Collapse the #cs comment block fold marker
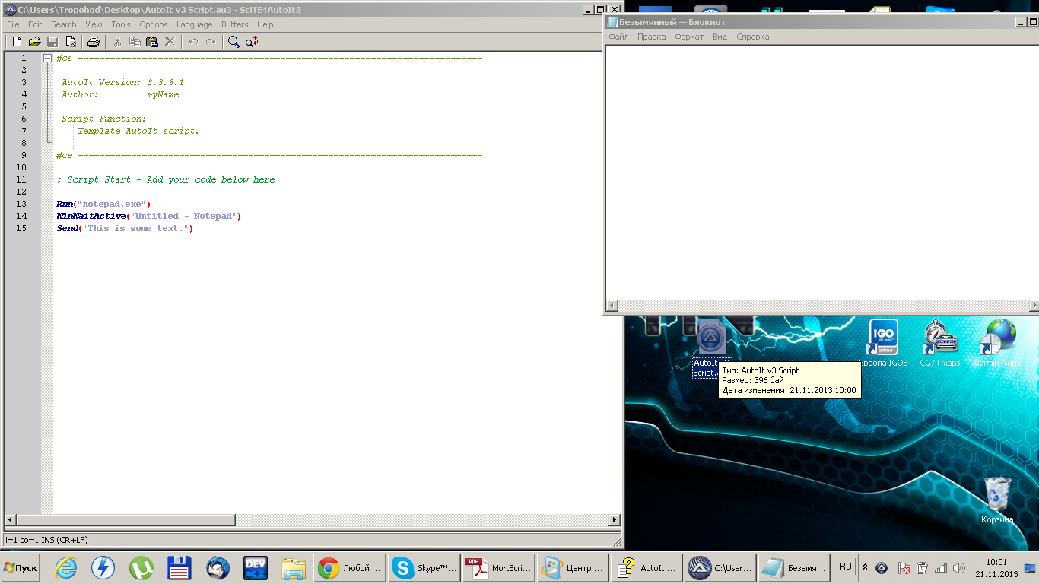The width and height of the screenshot is (1039, 584). (x=47, y=58)
